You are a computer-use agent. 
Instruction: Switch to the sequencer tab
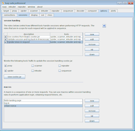[68, 11]
